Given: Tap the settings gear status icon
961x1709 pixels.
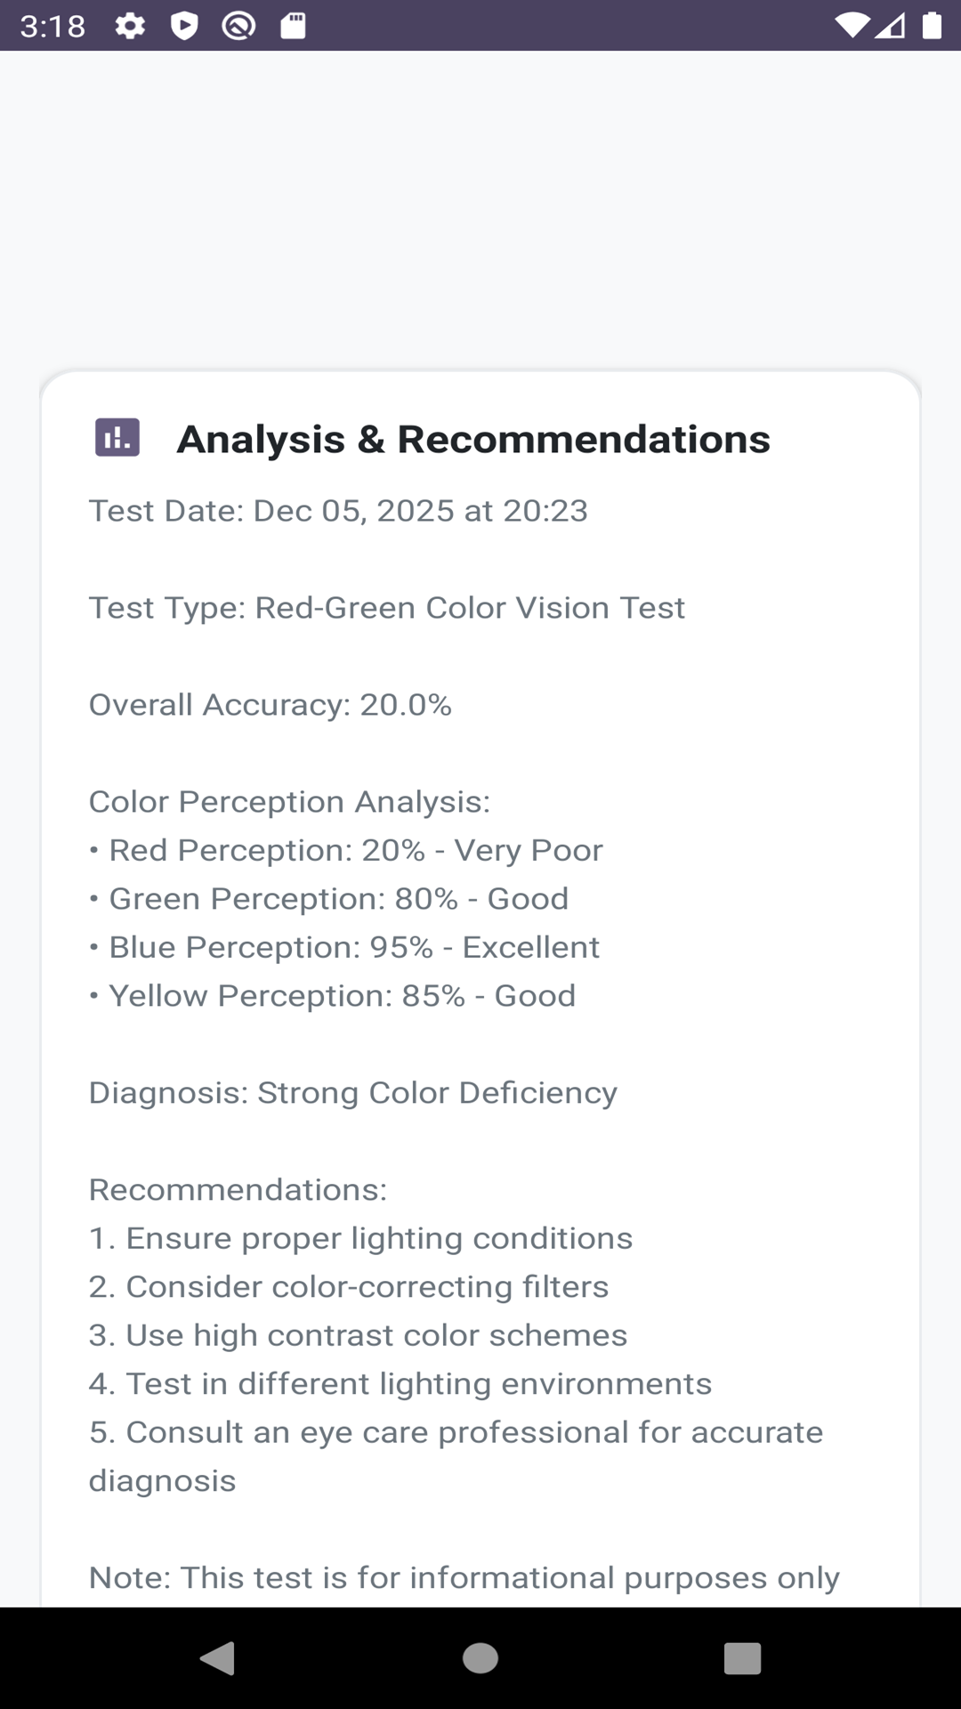Looking at the screenshot, I should (130, 26).
